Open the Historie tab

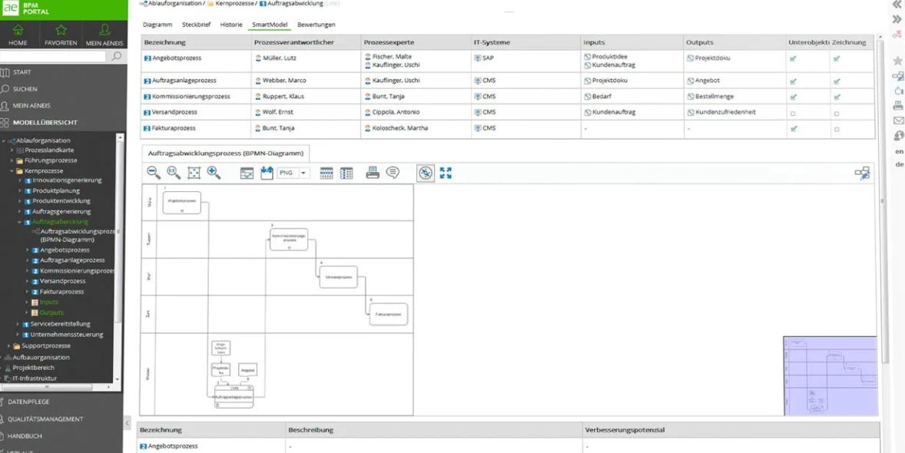point(231,25)
